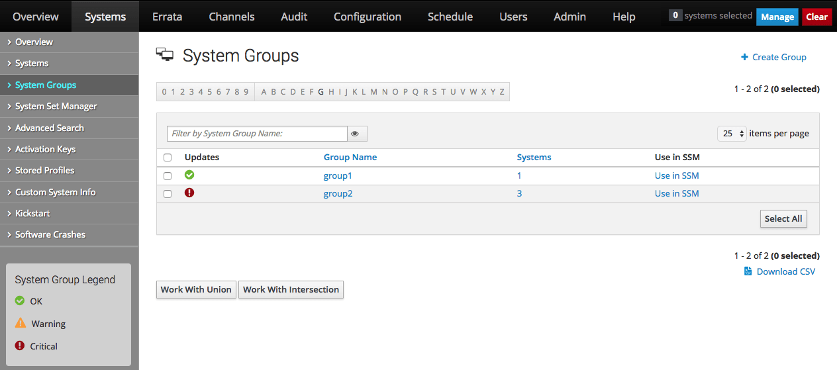Viewport: 837px width, 370px height.
Task: Expand the Overview sidebar entry
Action: (70, 42)
